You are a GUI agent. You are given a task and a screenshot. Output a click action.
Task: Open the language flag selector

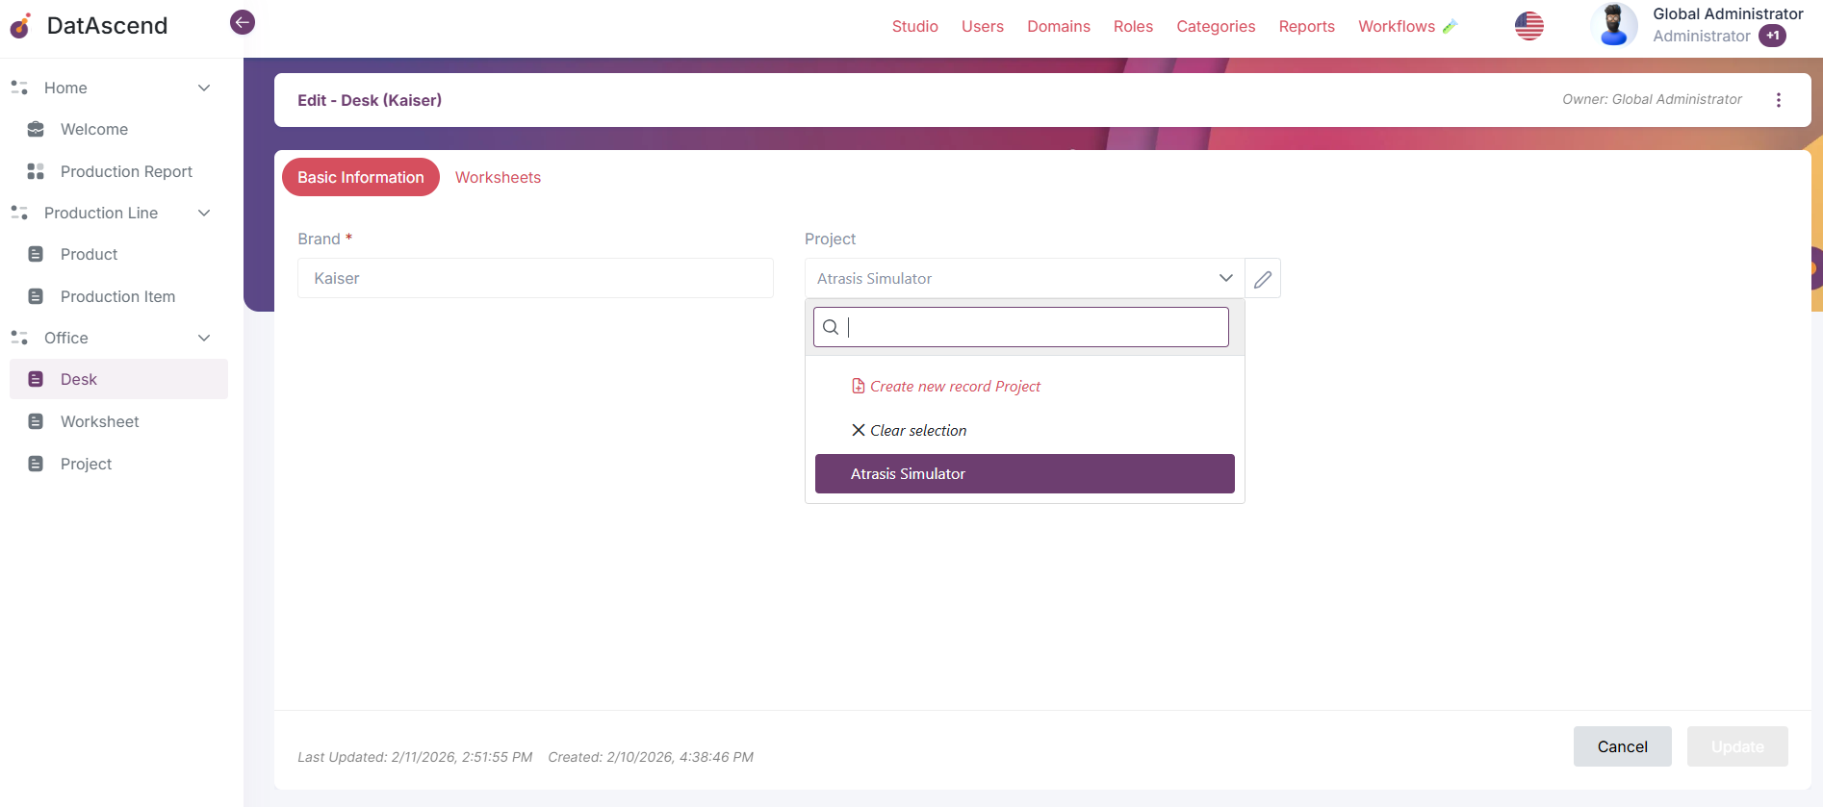[1528, 26]
